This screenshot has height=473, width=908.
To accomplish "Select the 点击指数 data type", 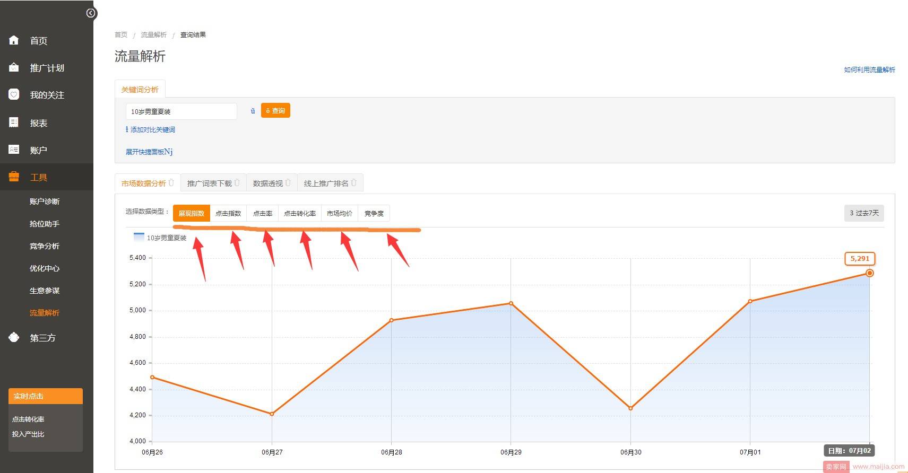I will (228, 213).
